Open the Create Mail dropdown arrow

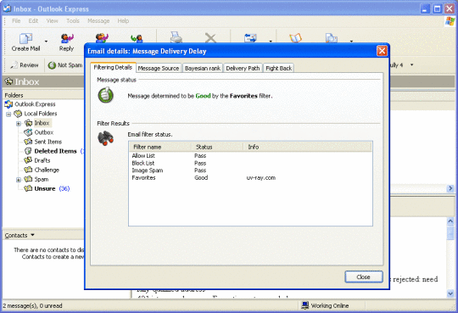click(46, 42)
